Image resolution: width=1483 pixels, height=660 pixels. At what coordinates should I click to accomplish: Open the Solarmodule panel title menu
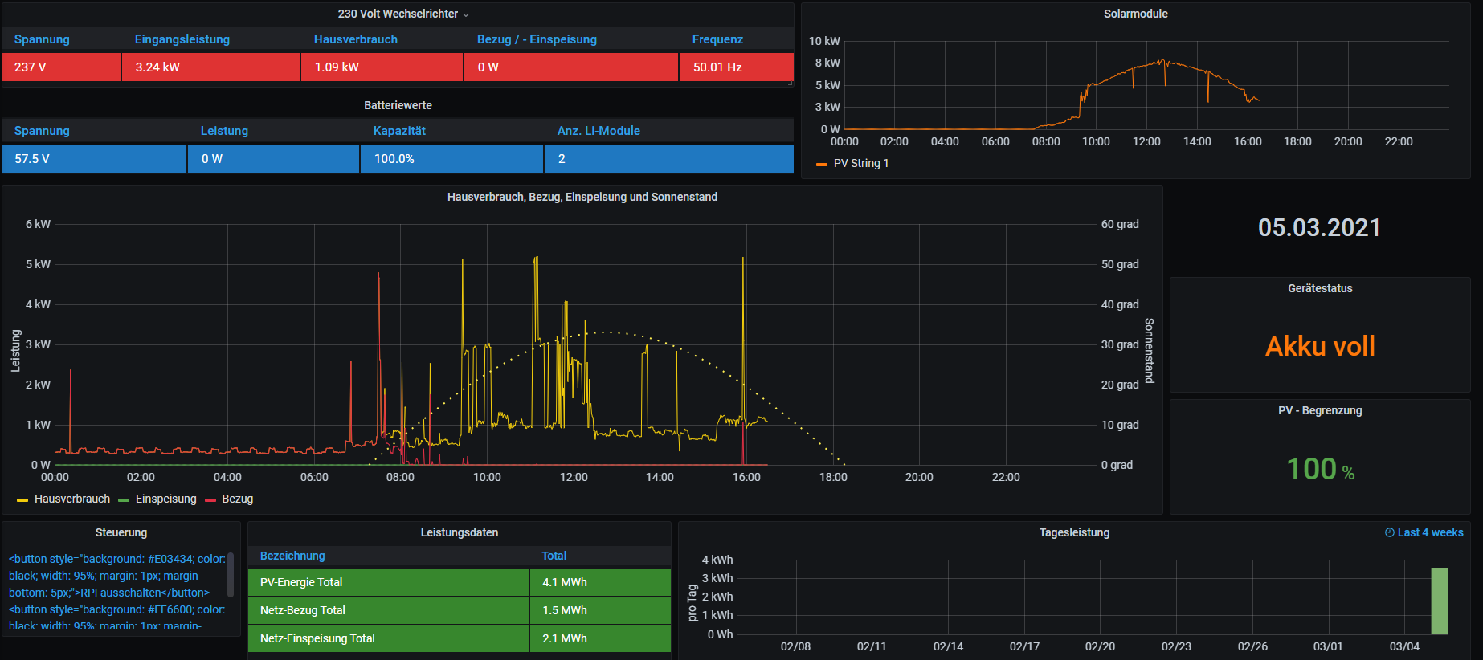coord(1135,14)
